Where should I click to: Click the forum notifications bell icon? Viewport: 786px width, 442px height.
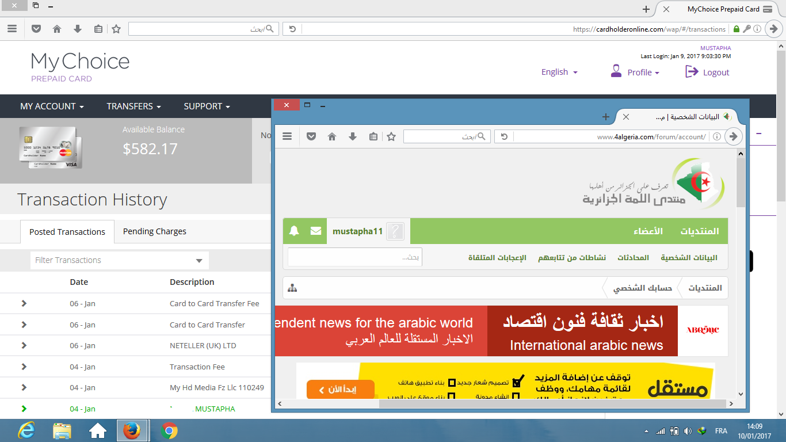click(294, 231)
